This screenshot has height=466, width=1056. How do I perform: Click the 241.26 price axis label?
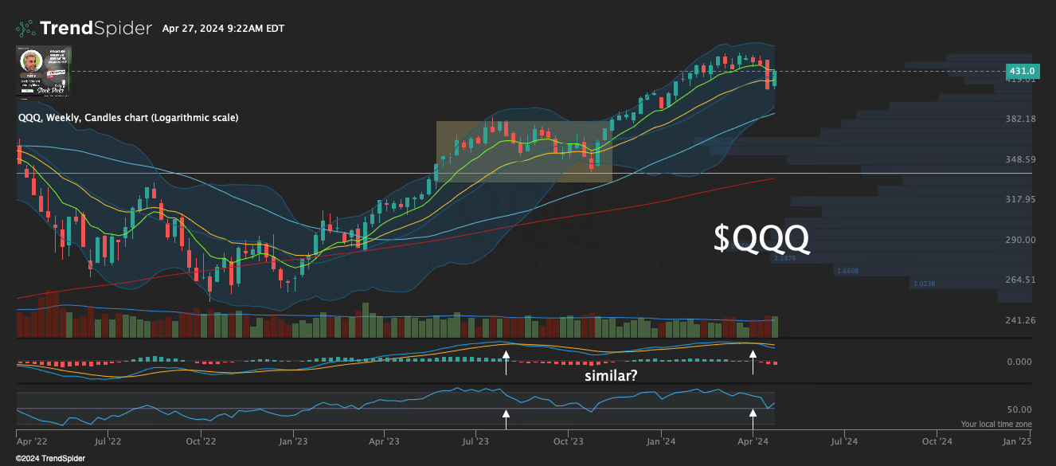pyautogui.click(x=1022, y=320)
